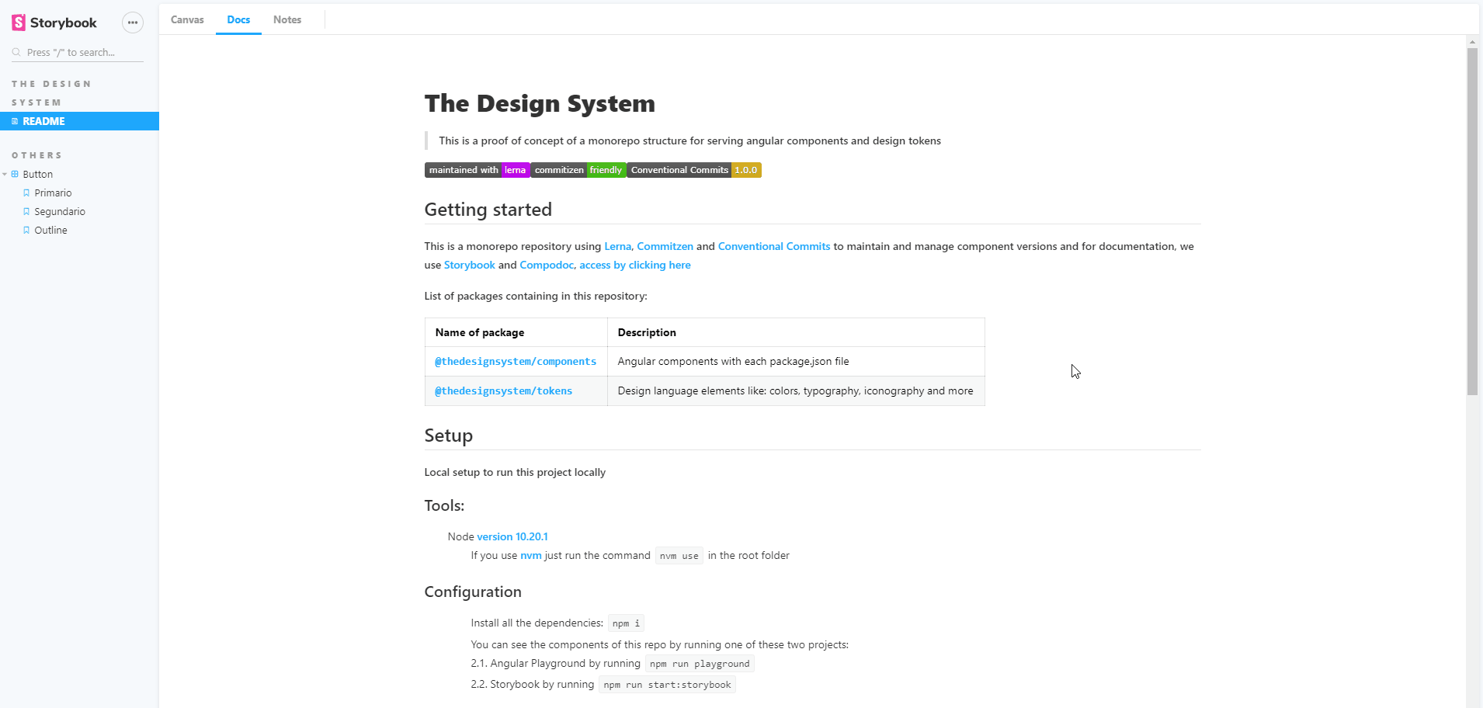Click the 'maintained with lerna' badge
The height and width of the screenshot is (708, 1483).
point(477,170)
